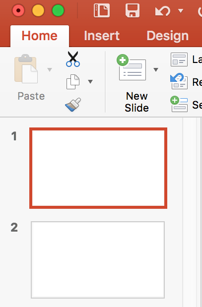Open the Copy dropdown arrow
Screen dimensions: 202x307
(90, 82)
